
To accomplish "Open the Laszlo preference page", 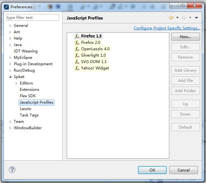I will point(26,109).
